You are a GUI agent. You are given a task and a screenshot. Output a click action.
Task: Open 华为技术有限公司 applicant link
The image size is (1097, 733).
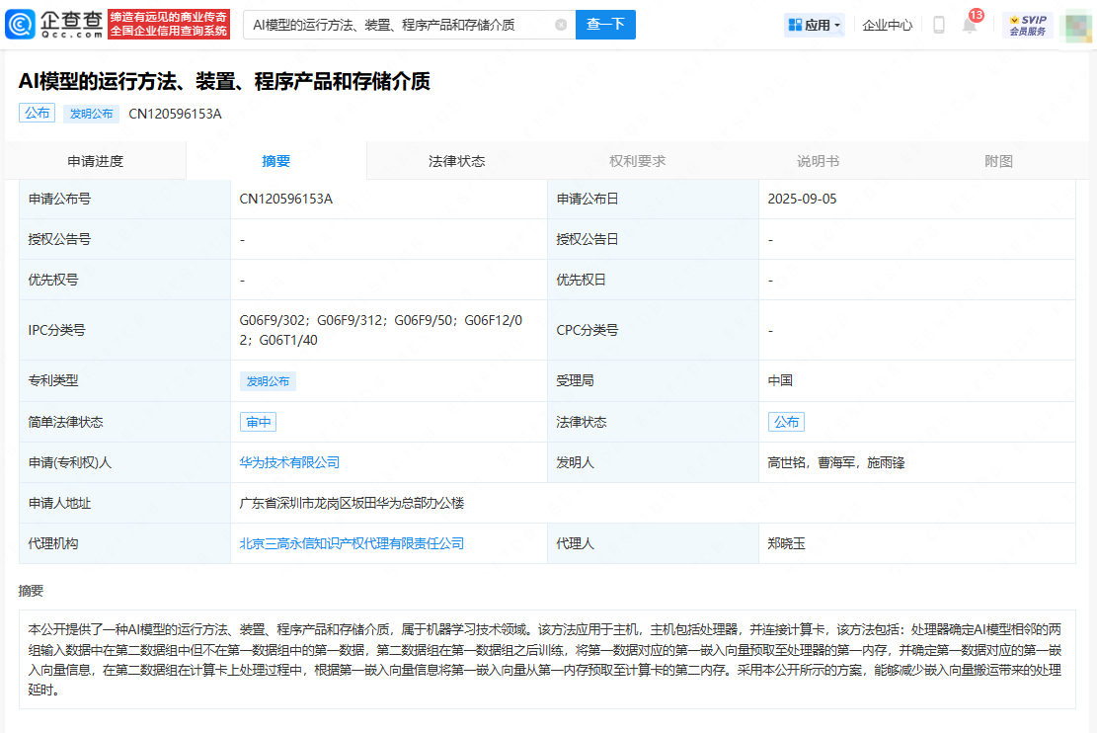[289, 462]
